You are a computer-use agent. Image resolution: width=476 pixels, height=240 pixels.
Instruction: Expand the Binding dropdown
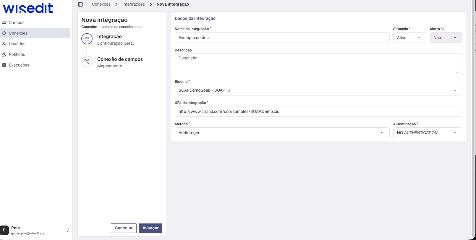point(318,90)
